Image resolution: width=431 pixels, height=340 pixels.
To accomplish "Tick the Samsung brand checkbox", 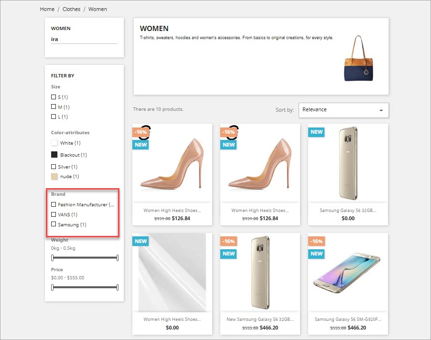I will 54,224.
